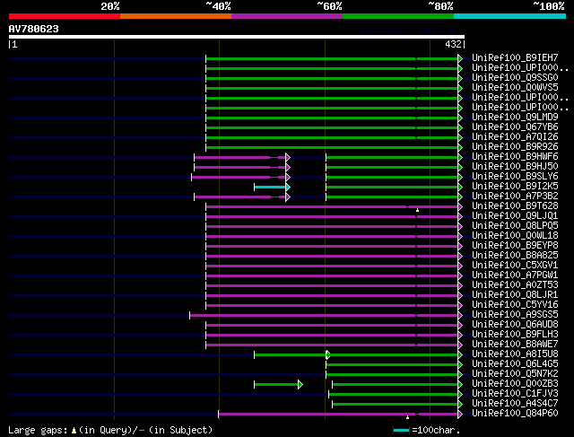This screenshot has width=574, height=437.
Task: Click the yellow gap marker in the Q84P60 row
Action: tap(407, 417)
